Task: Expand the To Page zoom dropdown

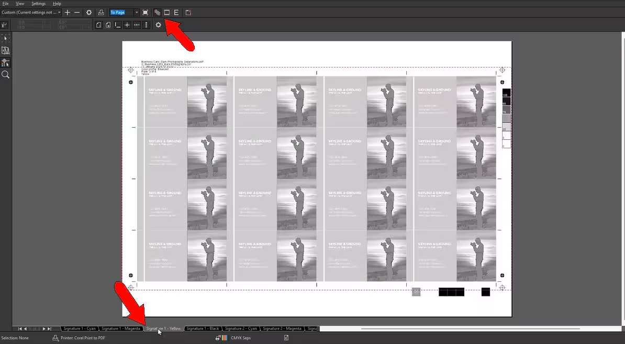Action: (x=137, y=12)
